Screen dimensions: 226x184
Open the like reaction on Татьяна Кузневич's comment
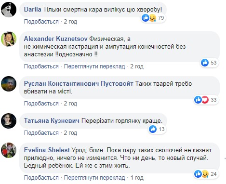[x=153, y=129]
